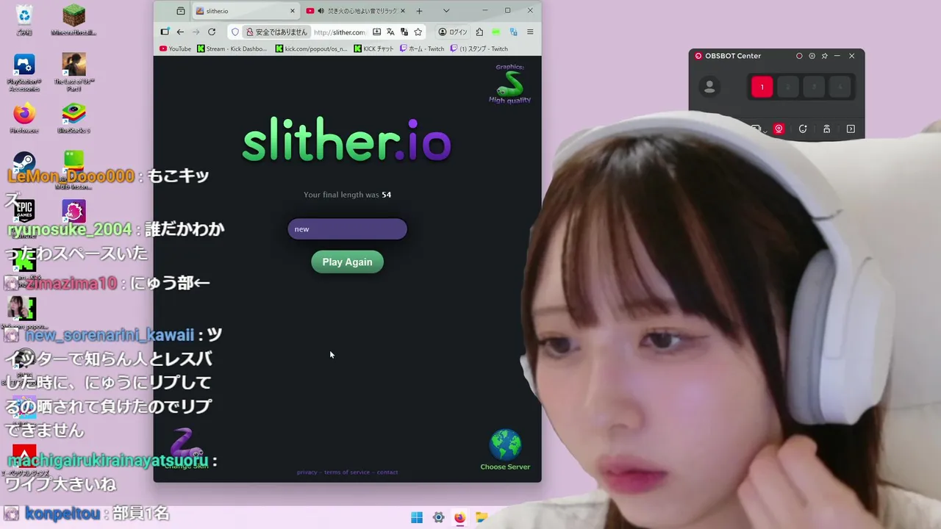This screenshot has height=529, width=941.
Task: Click the user profile avatar in OBSBOT Center
Action: pos(709,87)
